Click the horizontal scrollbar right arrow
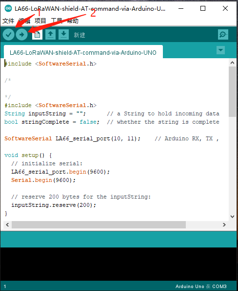The height and width of the screenshot is (291, 238). point(224,225)
